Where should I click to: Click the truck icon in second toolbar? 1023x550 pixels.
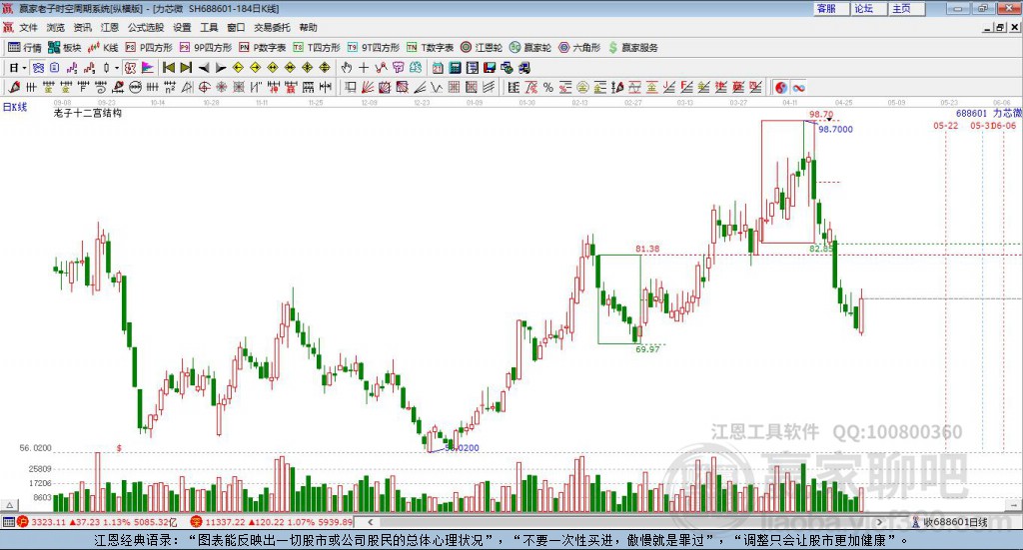pos(523,68)
